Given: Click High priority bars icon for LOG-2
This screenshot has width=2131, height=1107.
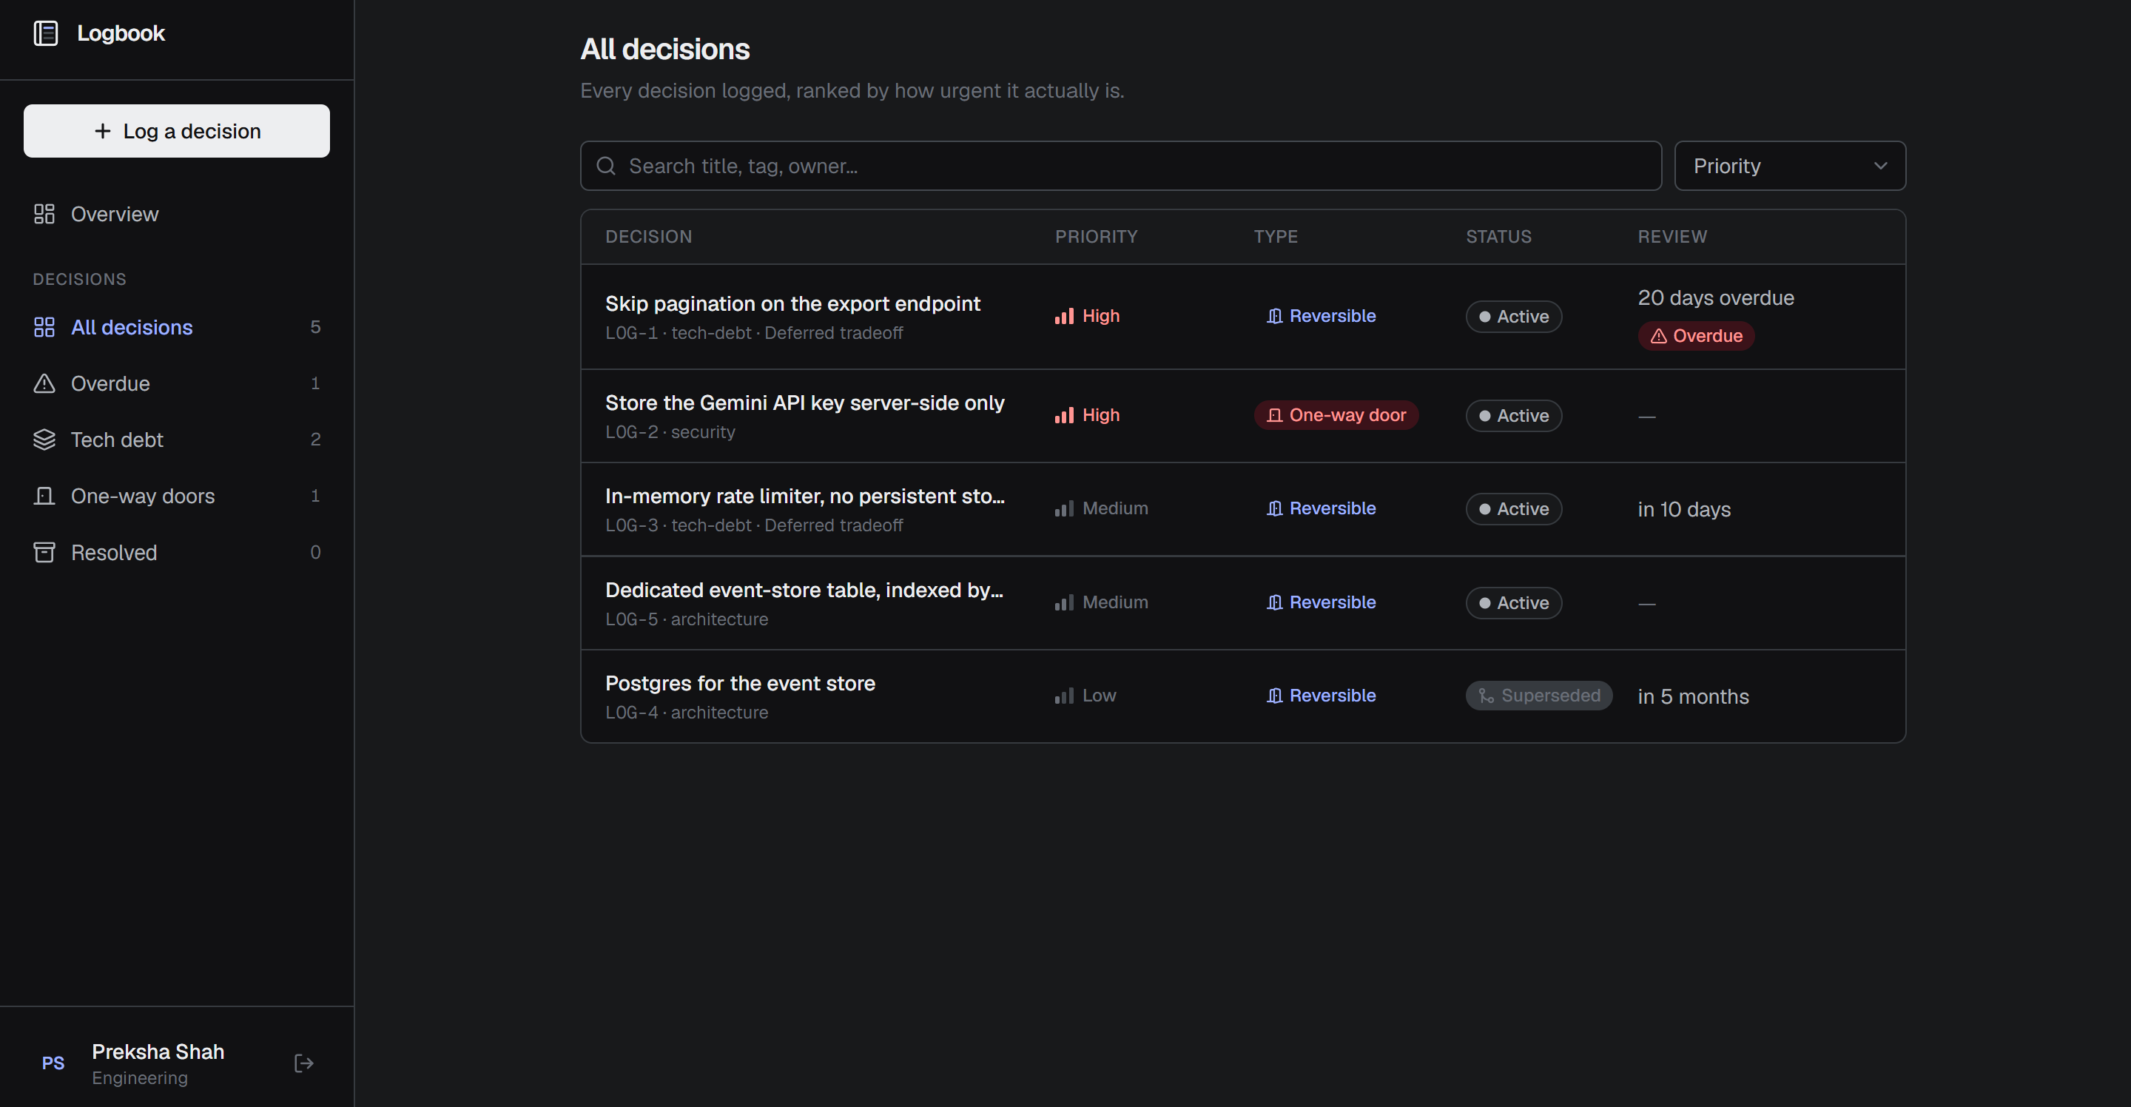Looking at the screenshot, I should click(1064, 415).
